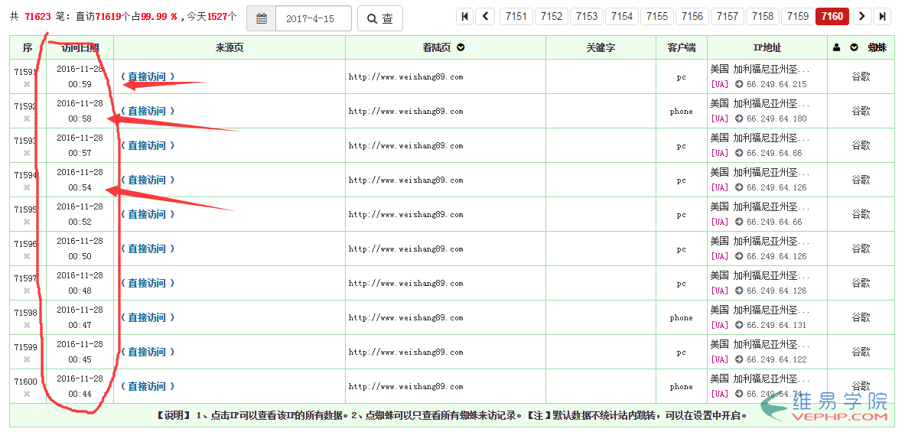Click IP address 66.249.64.215
905x432 pixels.
pyautogui.click(x=777, y=84)
